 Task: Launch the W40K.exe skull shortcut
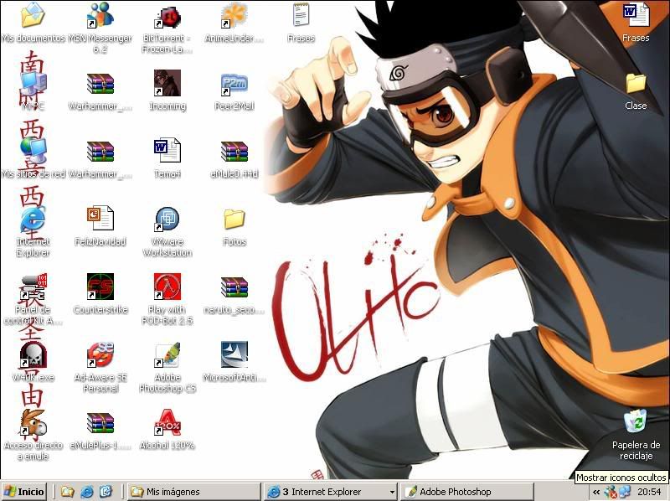33,354
